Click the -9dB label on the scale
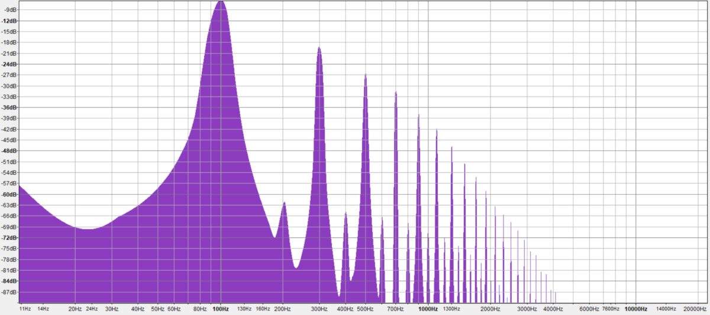The image size is (710, 315). tap(11, 10)
